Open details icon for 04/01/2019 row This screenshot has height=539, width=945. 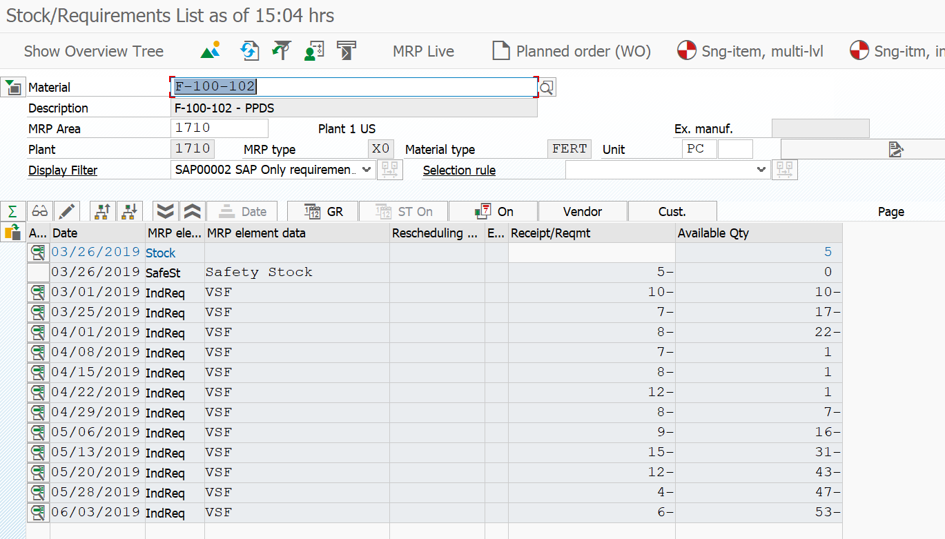38,333
